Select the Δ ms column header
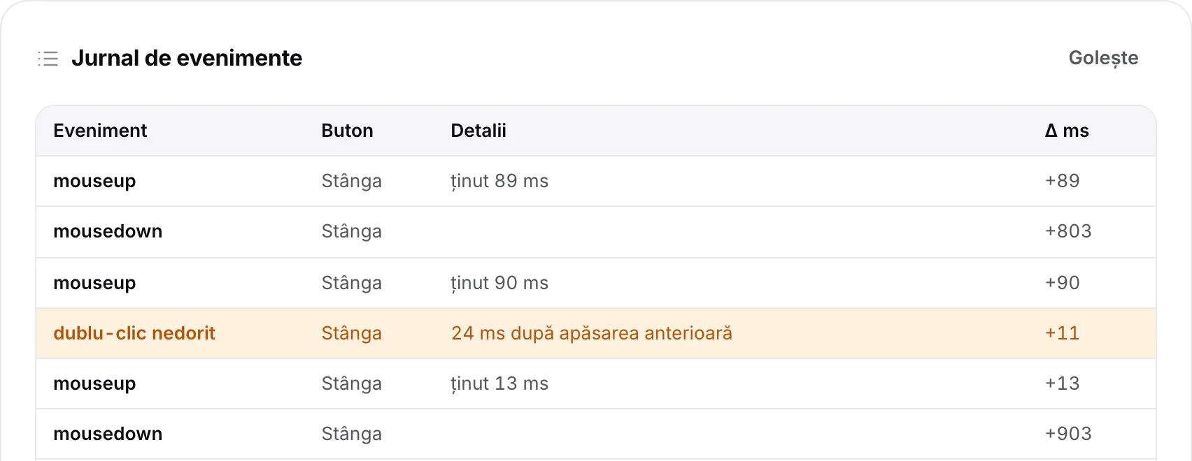 click(1067, 131)
